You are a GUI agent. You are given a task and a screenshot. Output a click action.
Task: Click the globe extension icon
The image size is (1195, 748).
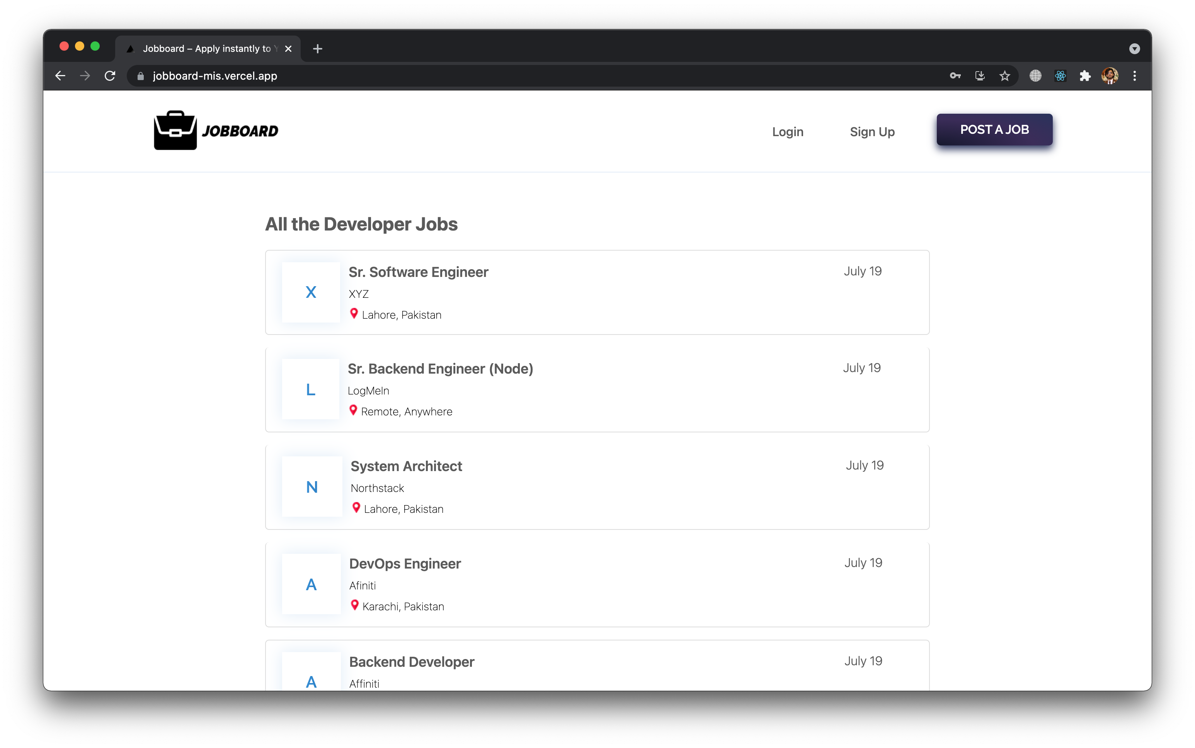pos(1035,76)
